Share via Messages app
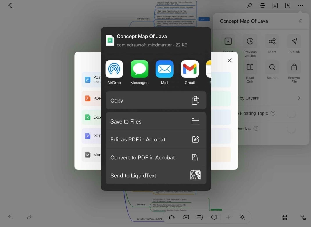The height and width of the screenshot is (227, 311). point(139,72)
